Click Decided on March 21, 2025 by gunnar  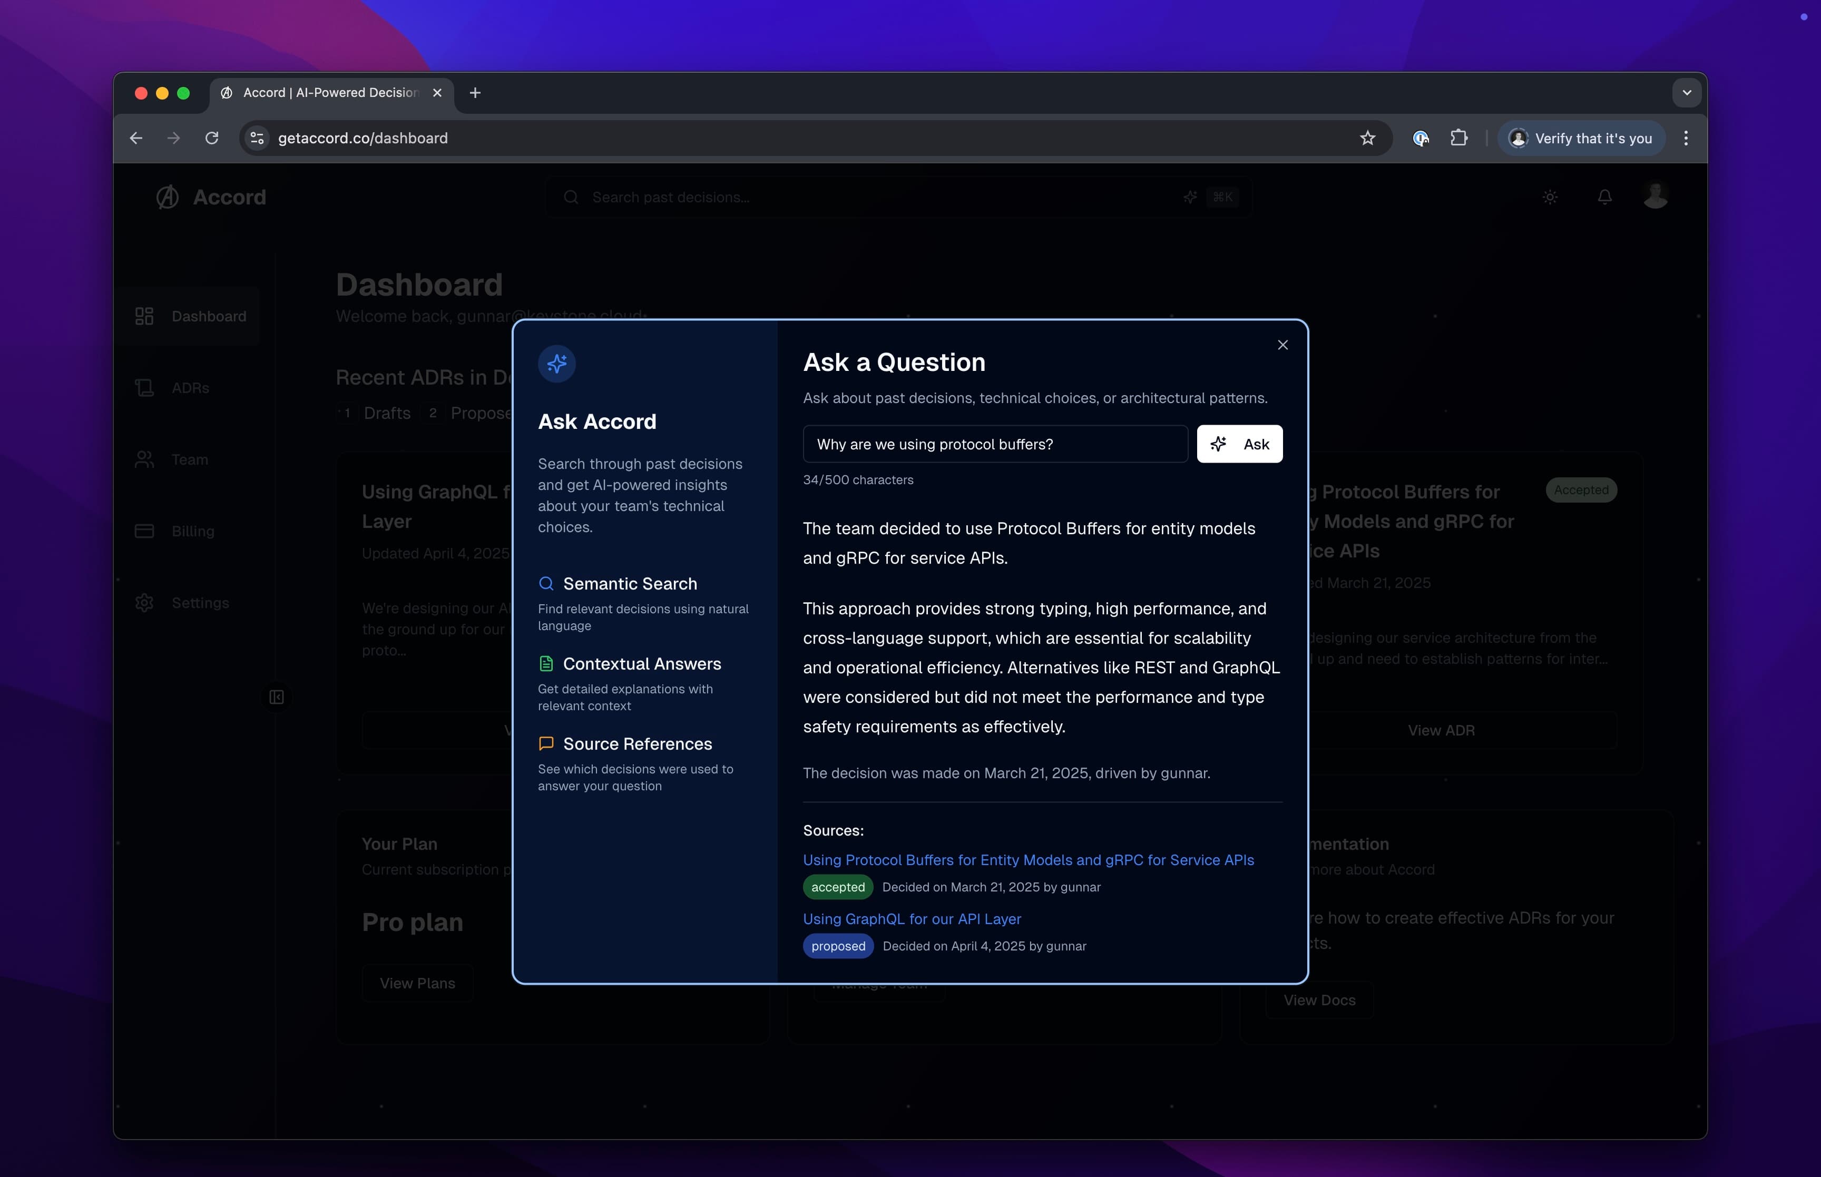991,887
